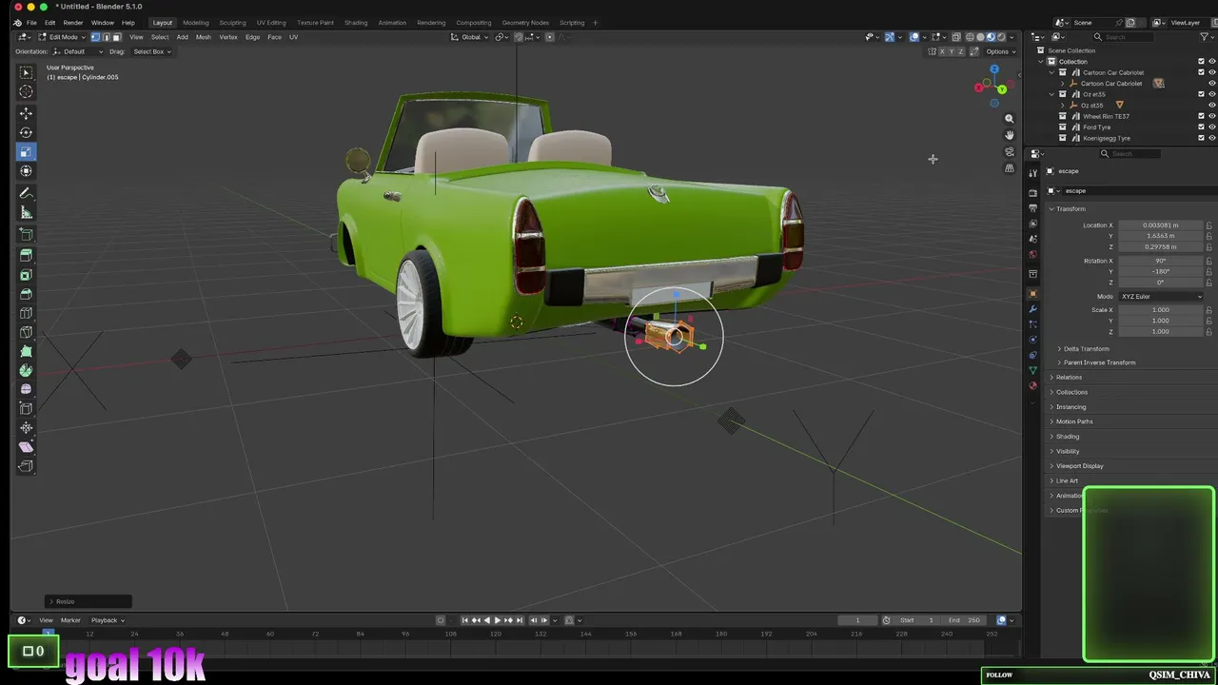Enable vertex select mode

point(95,37)
